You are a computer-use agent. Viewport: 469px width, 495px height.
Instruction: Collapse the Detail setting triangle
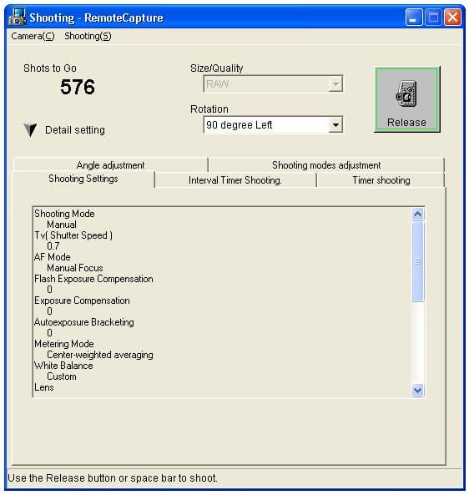30,129
